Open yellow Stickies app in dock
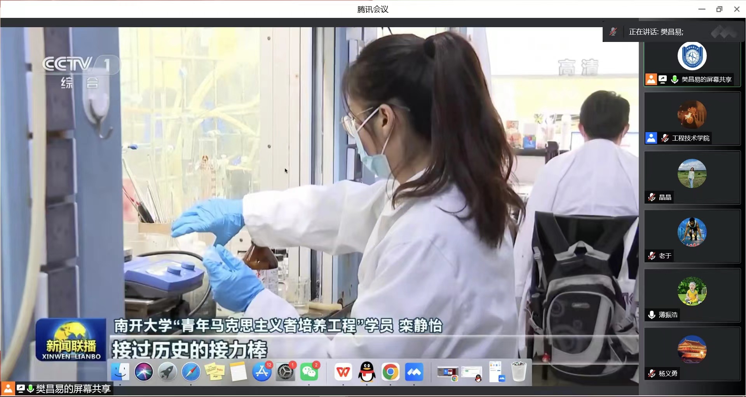Viewport: 746px width, 397px height. coord(215,373)
